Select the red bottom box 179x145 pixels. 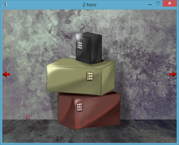[x=89, y=111]
